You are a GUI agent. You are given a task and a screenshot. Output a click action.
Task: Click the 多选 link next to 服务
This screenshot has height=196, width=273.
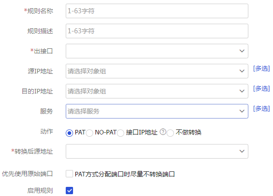click(261, 108)
